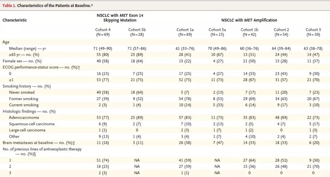This screenshot has width=330, height=177.
Task: Select the Squamous-cell carcinoma row label
Action: [x=32, y=124]
